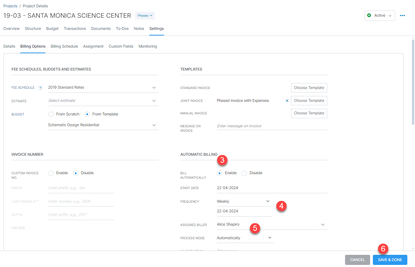Image resolution: width=415 pixels, height=267 pixels.
Task: Open the Fee Schedule help tooltip
Action: [40, 88]
